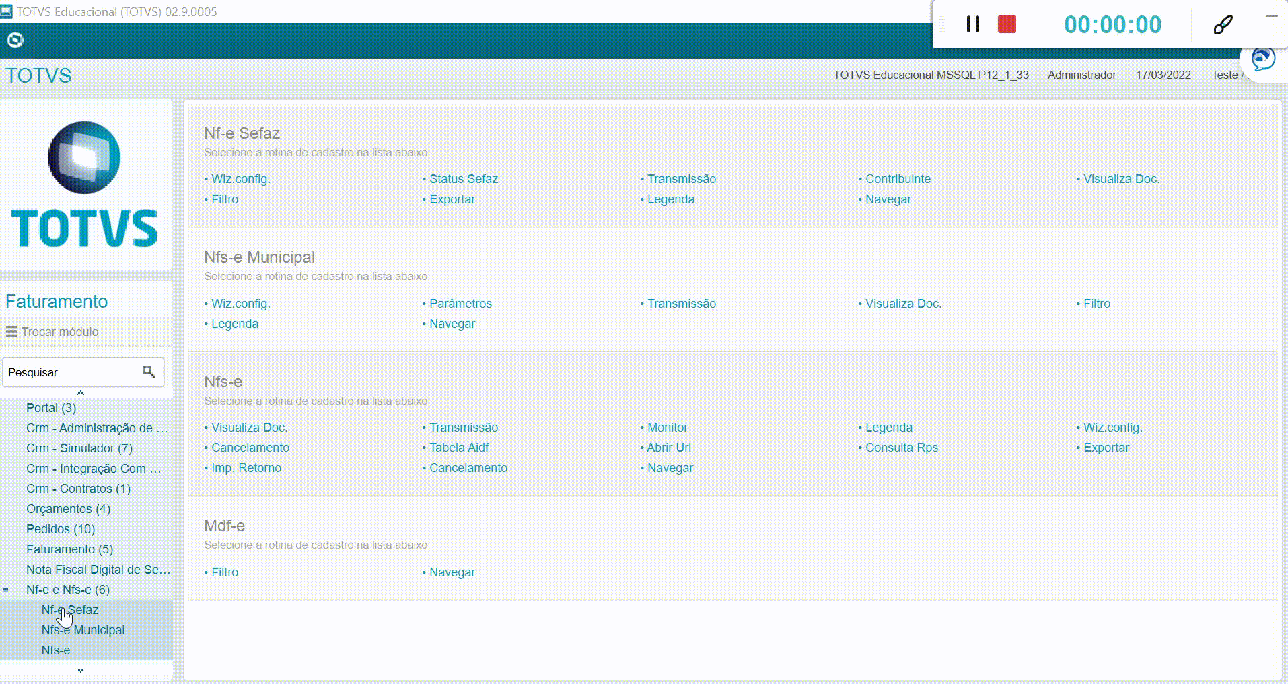The height and width of the screenshot is (684, 1288).
Task: Select Nfs-e submenu item in sidebar
Action: click(x=56, y=650)
